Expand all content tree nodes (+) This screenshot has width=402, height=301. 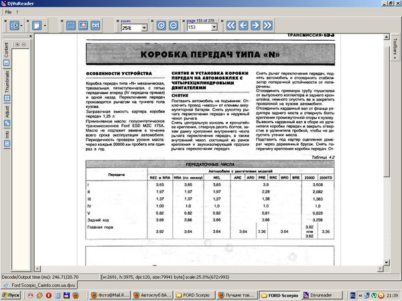coord(17,44)
